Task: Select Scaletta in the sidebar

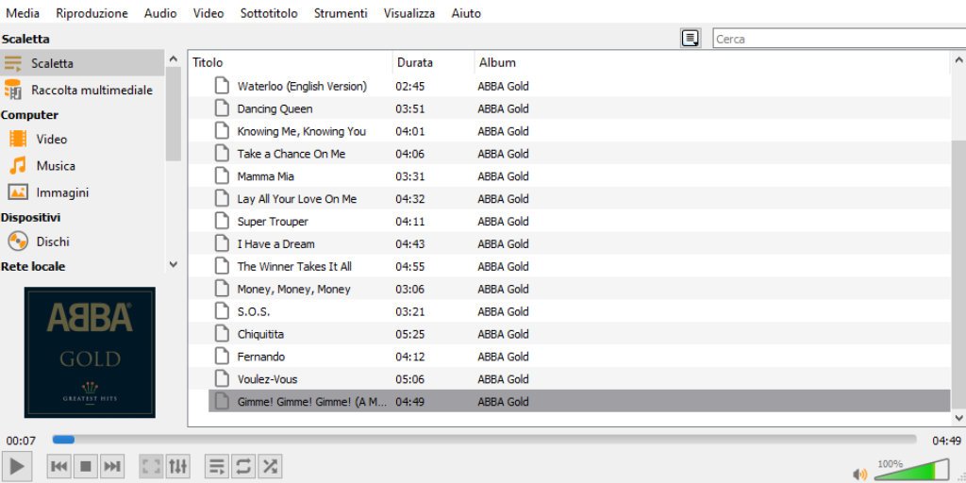Action: pyautogui.click(x=82, y=63)
